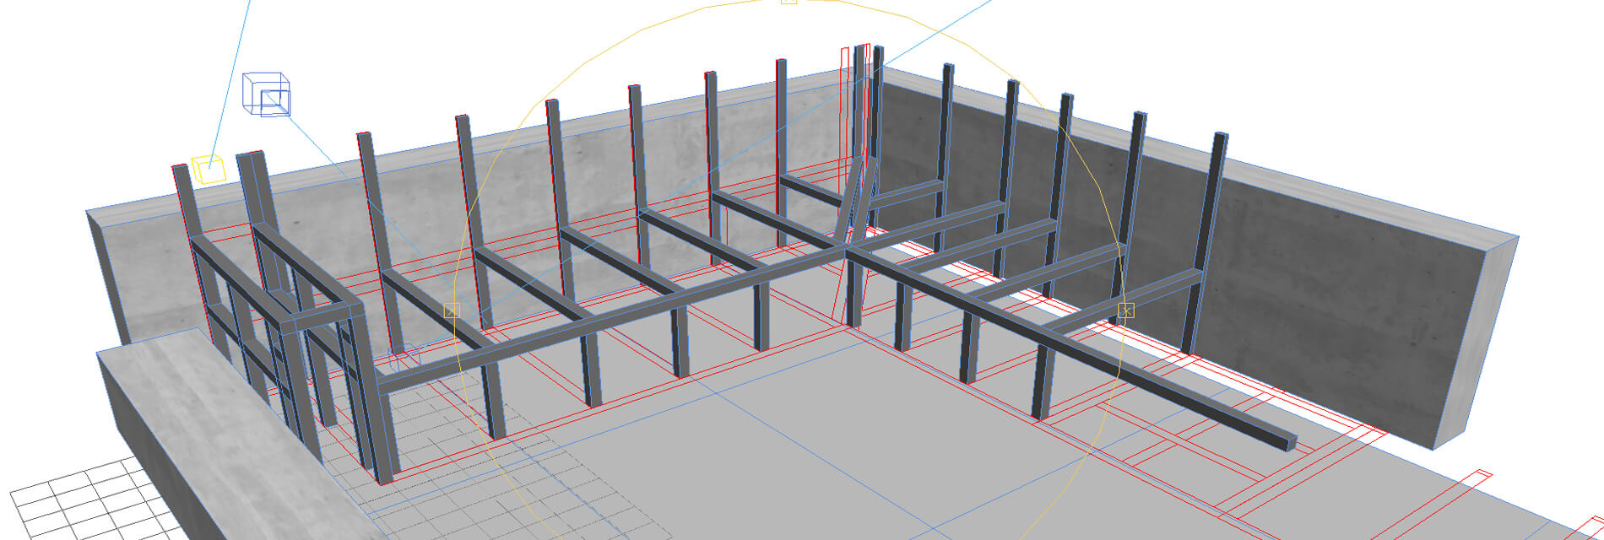The image size is (1604, 540).
Task: Select small blue wireframe gizmo near floor grid
Action: (403, 358)
